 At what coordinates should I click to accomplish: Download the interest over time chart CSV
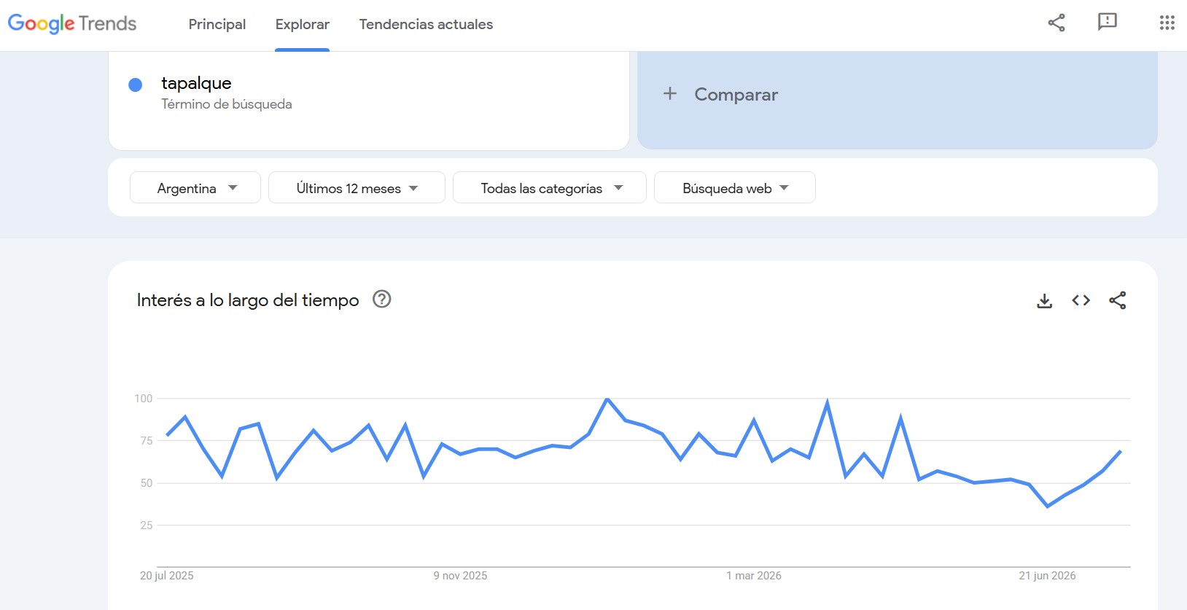click(x=1044, y=300)
